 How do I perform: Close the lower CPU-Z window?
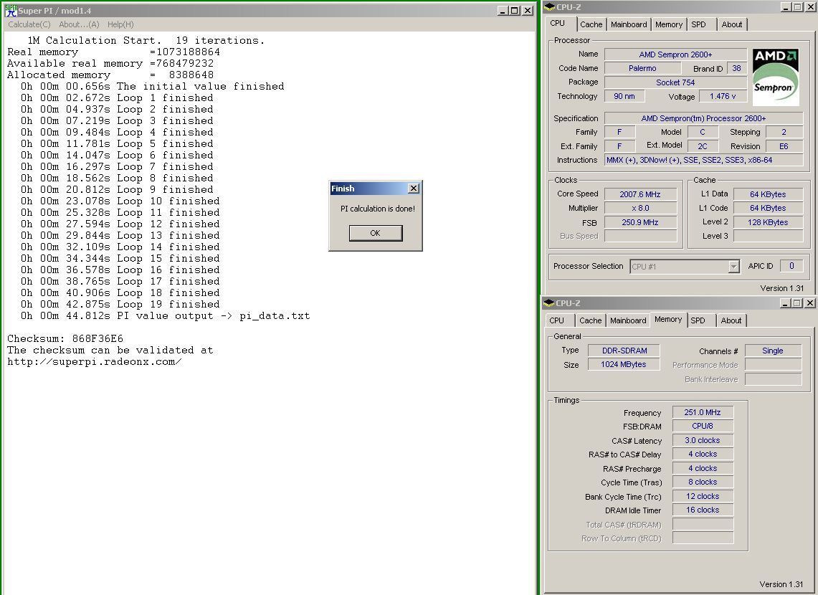pos(809,303)
